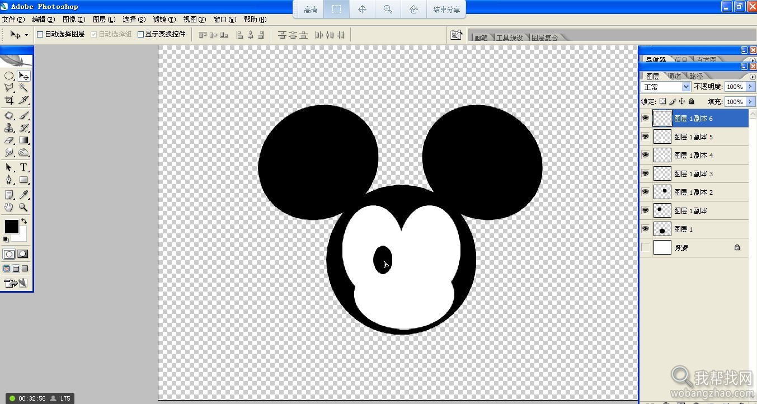
Task: Click the 结束分享 button
Action: (x=446, y=10)
